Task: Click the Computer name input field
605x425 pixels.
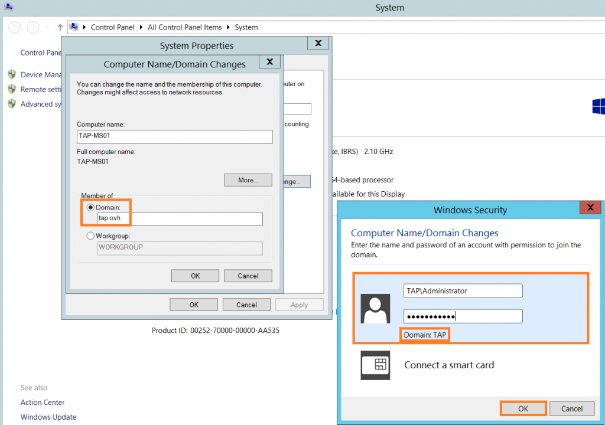Action: pos(174,136)
